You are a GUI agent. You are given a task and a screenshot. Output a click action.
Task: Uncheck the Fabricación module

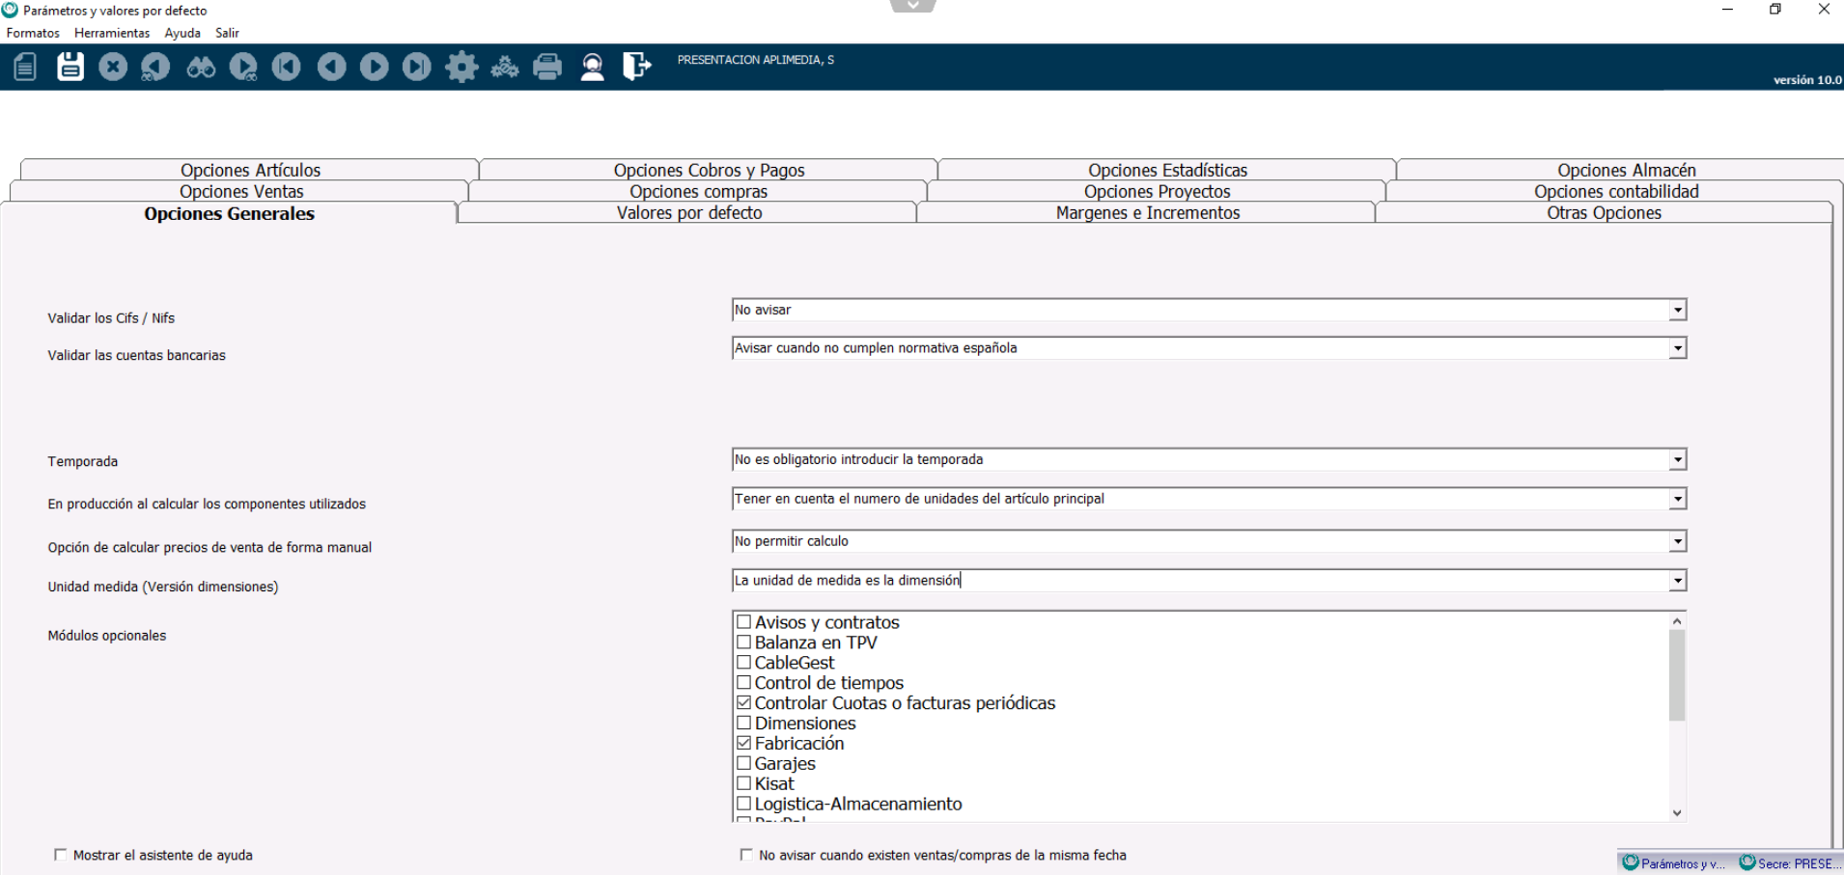pyautogui.click(x=744, y=743)
